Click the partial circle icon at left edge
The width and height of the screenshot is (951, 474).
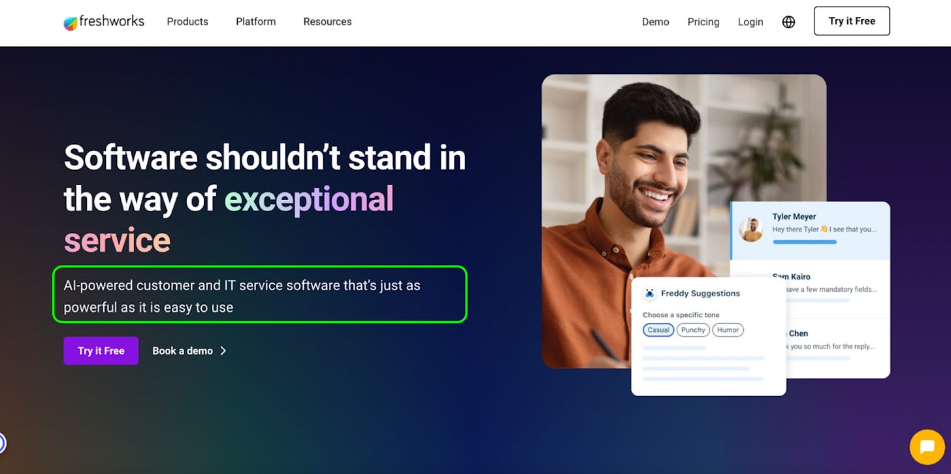[2, 443]
